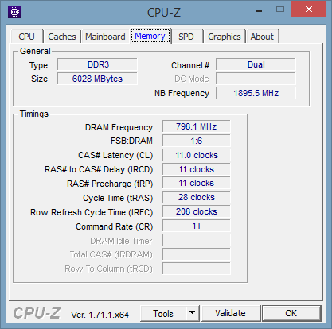Click the Command Rate (CR) label
This screenshot has width=332, height=329.
[x=115, y=226]
